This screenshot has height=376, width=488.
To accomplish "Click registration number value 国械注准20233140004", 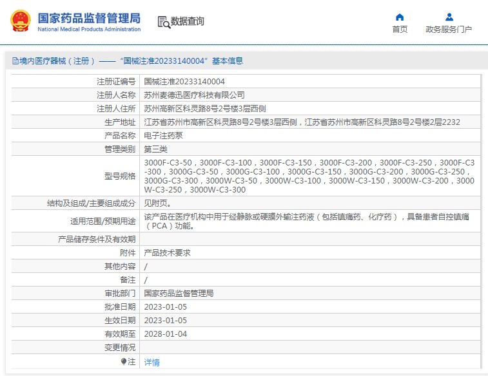I will 184,82.
